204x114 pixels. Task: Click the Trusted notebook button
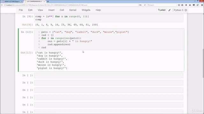tap(162, 10)
